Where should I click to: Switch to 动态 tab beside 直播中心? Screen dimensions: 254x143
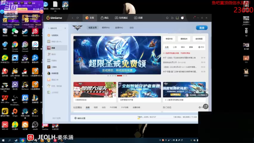[x=131, y=28]
